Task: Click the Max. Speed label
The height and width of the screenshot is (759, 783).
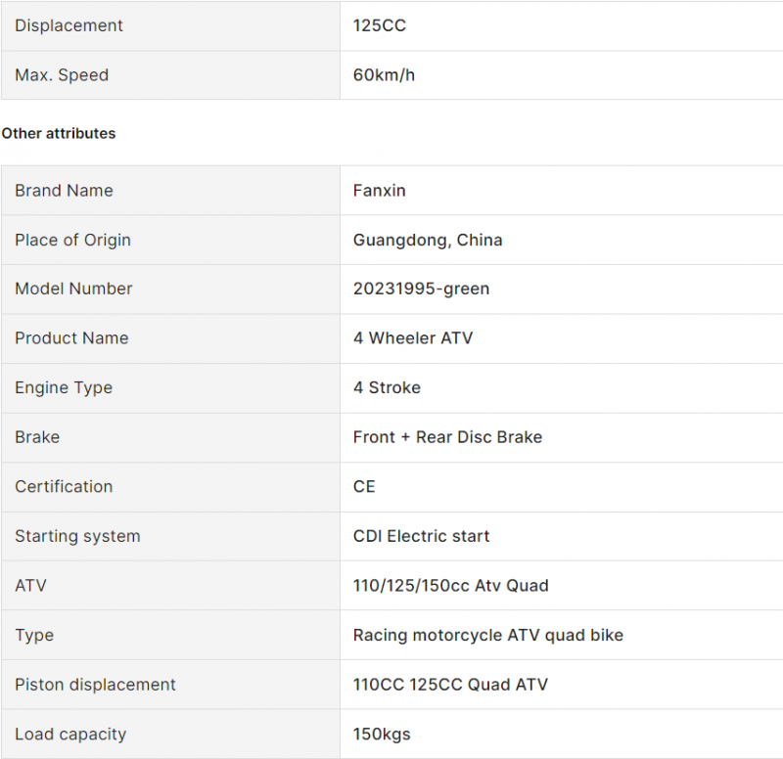Action: point(62,75)
